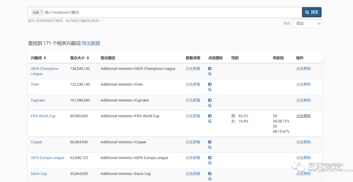Click gender stat '男: 83.2%'
353x182 pixels.
pyautogui.click(x=240, y=116)
